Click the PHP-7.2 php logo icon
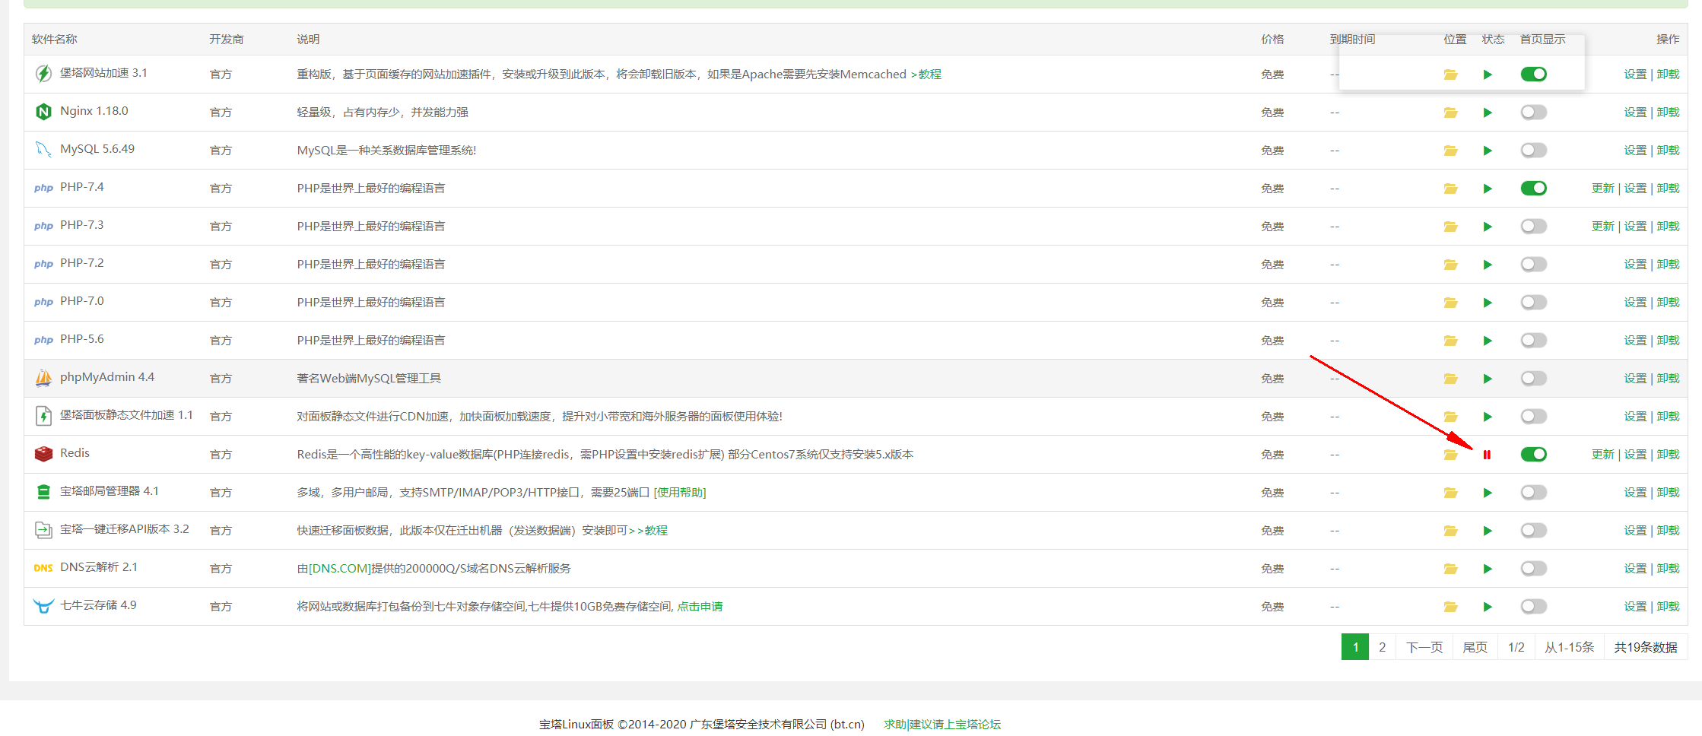Viewport: 1702px width, 736px height. (43, 264)
